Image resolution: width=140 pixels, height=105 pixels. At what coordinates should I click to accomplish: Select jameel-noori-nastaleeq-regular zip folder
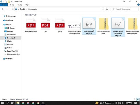click(132, 26)
